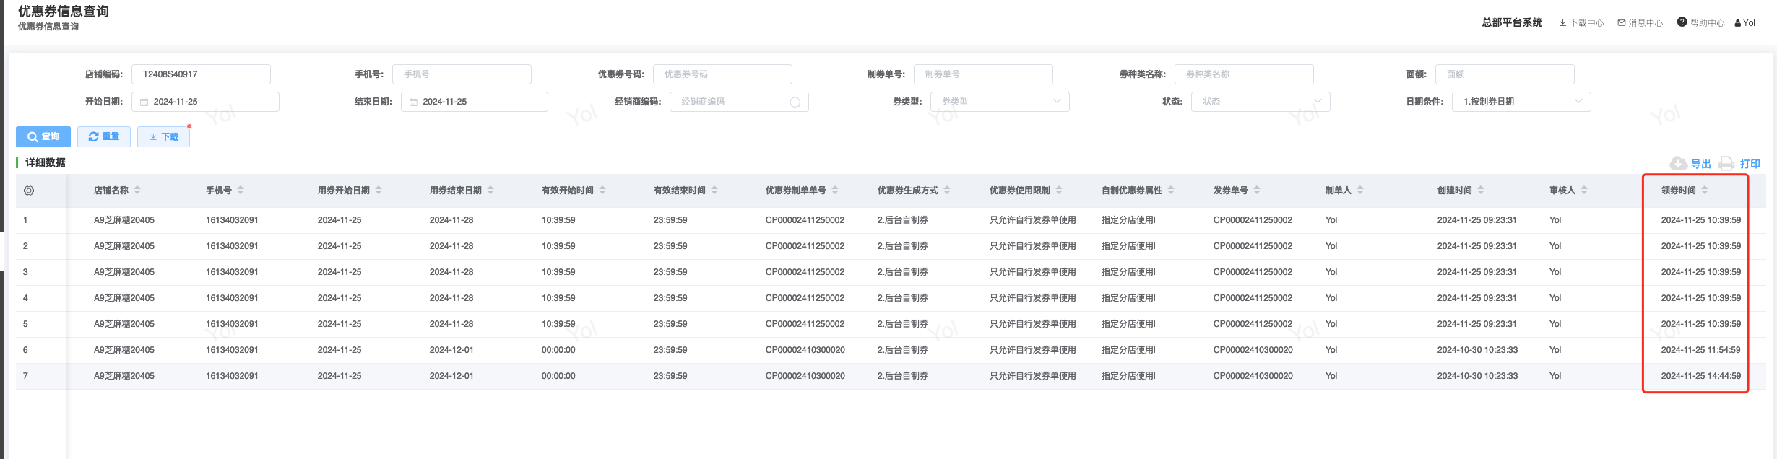The height and width of the screenshot is (459, 1777).
Task: Sort by 有效开始时间 column arrows
Action: point(602,191)
